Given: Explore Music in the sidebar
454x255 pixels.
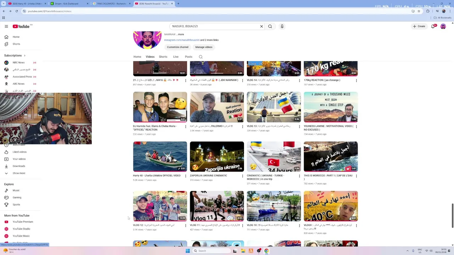Looking at the screenshot, I should 16,191.
